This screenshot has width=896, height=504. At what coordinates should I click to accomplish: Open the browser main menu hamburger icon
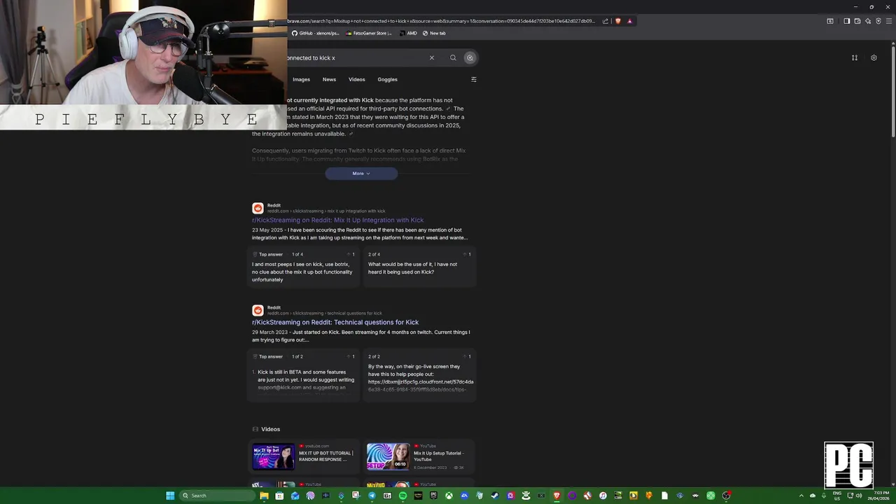[889, 21]
